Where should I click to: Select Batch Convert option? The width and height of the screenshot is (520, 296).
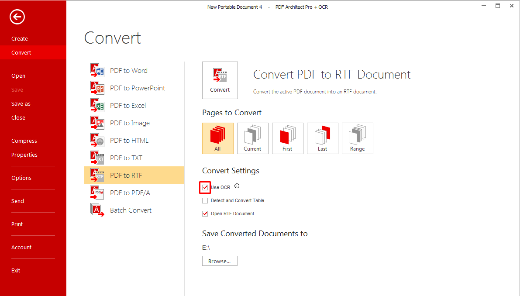coord(134,210)
